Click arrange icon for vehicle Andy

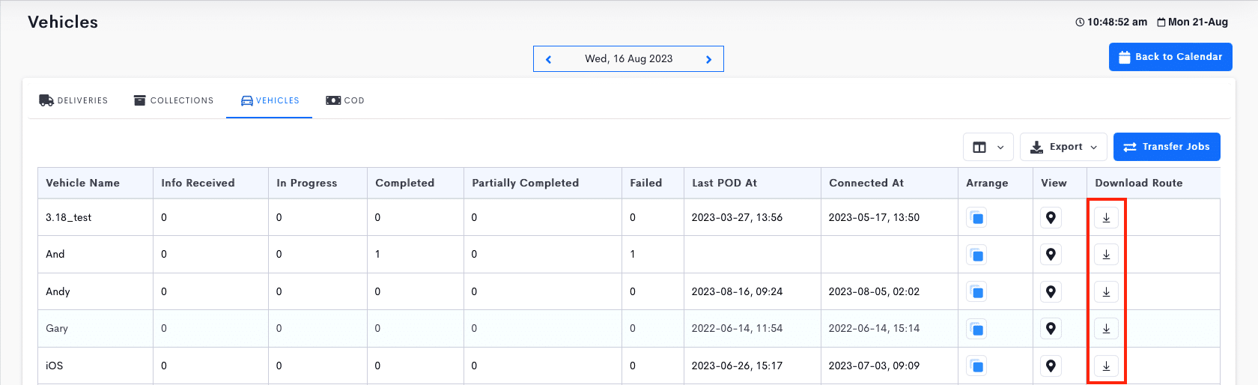pos(976,292)
